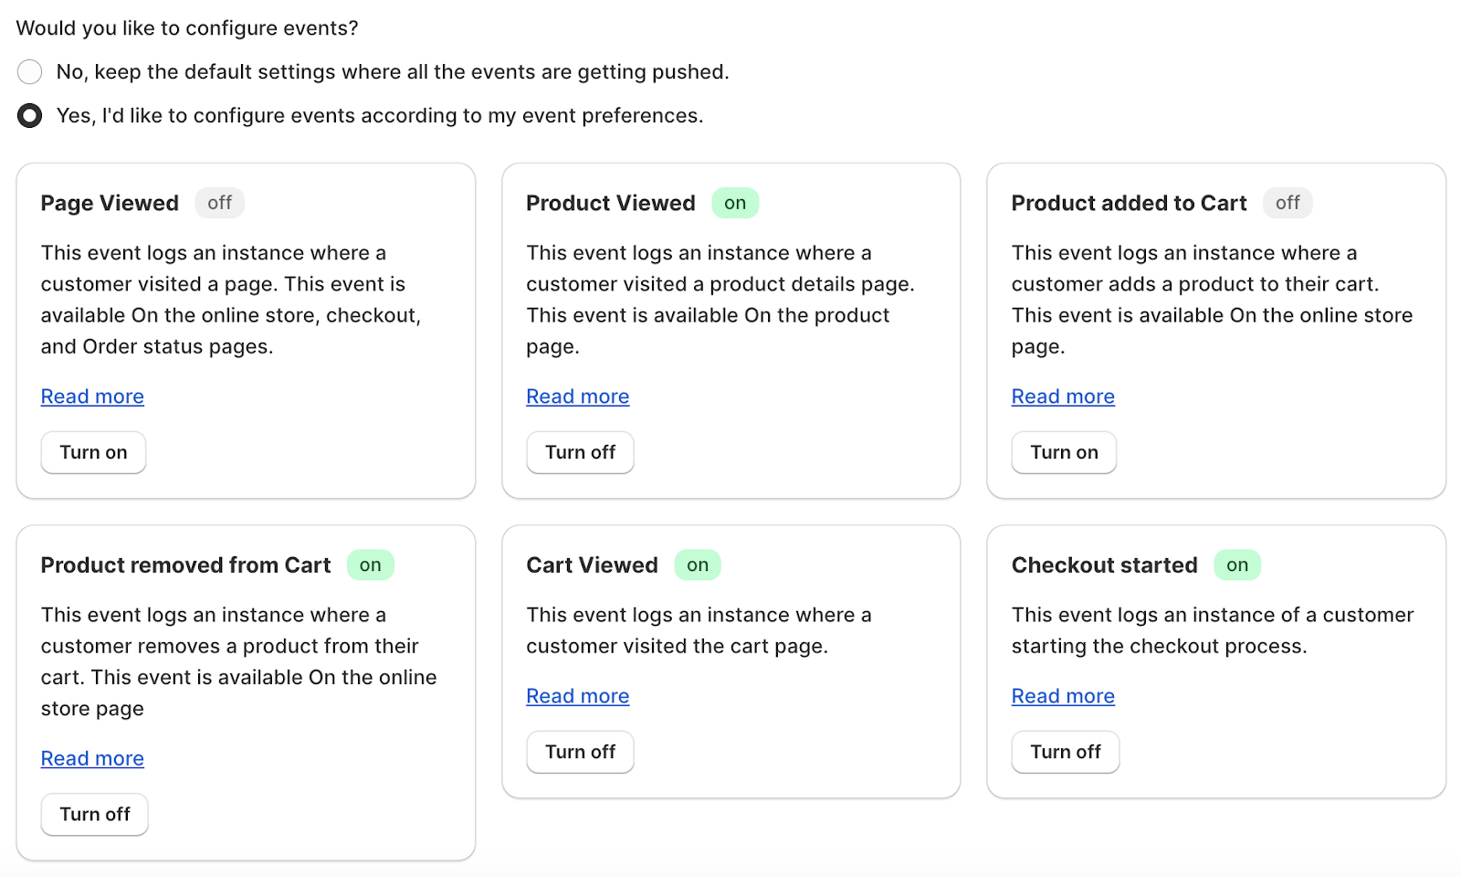
Task: Turn on the Page Viewed event
Action: pyautogui.click(x=93, y=452)
